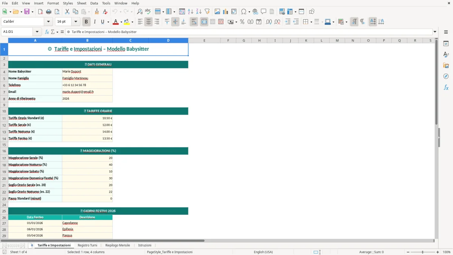Increase indent of the cell
453x255 pixels.
click(x=288, y=22)
